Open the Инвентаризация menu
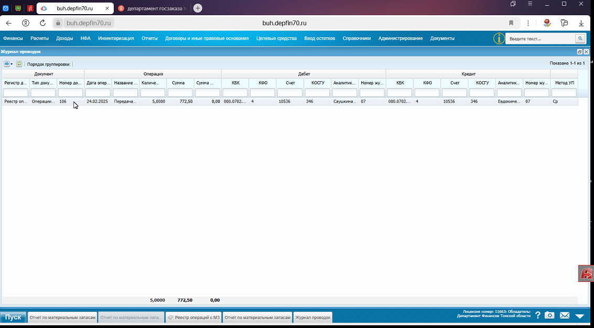The width and height of the screenshot is (594, 328). 116,38
